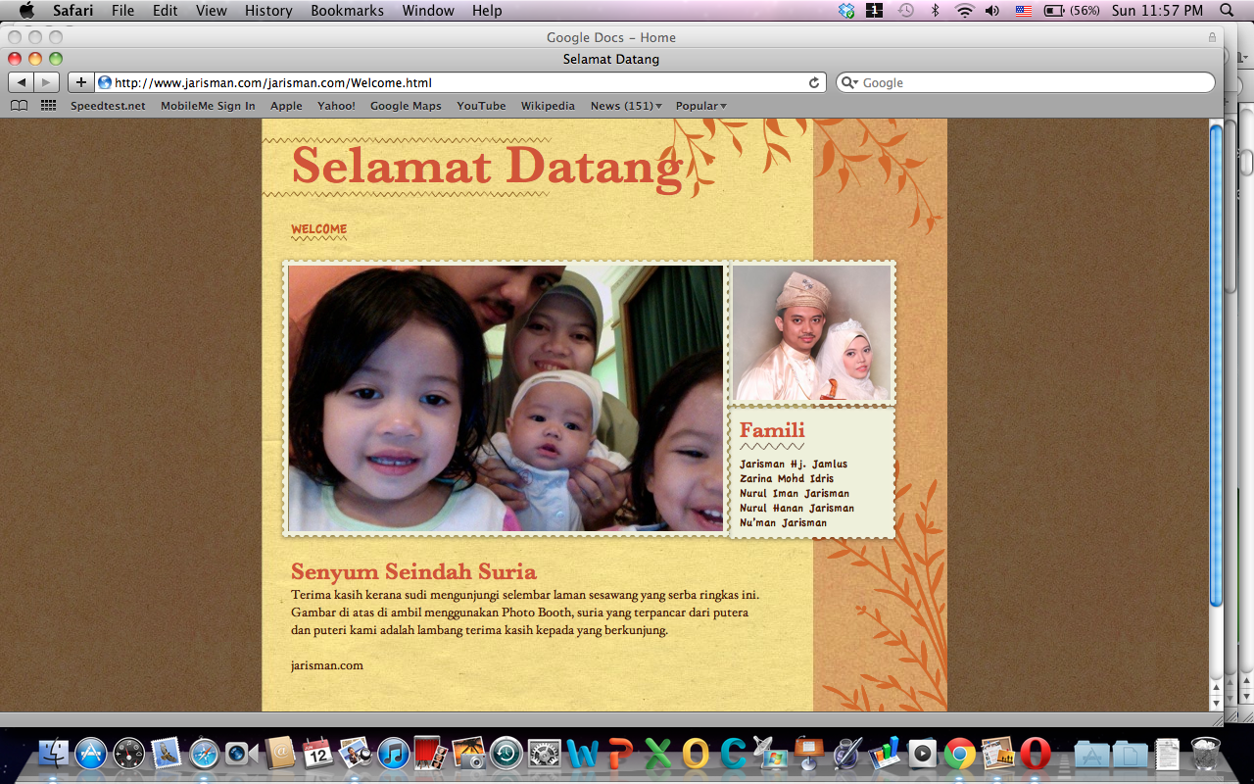Open System Preferences from the dock
This screenshot has width=1254, height=784.
(x=544, y=753)
